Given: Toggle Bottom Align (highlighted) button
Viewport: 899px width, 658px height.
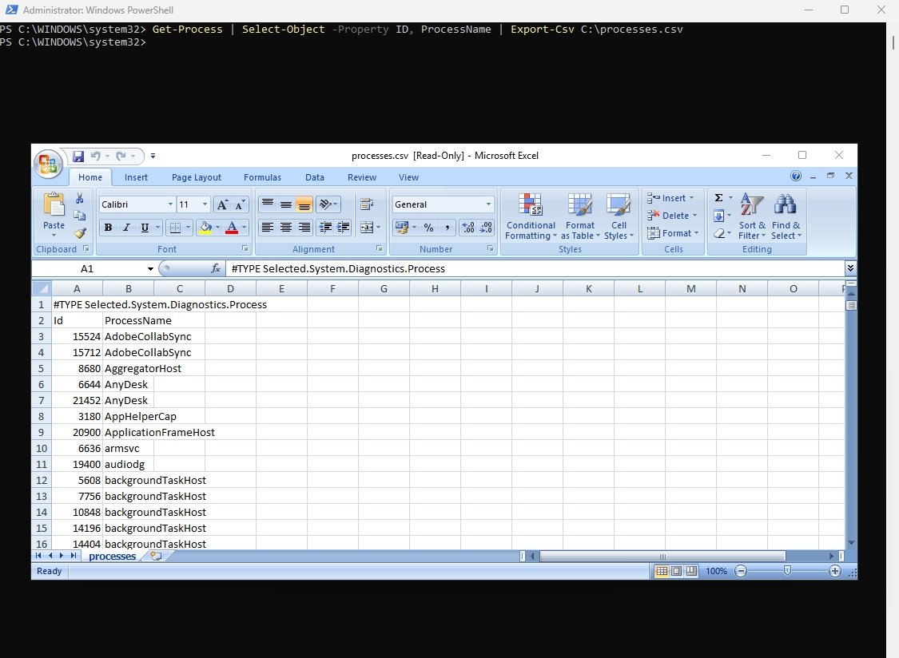Looking at the screenshot, I should pos(304,204).
